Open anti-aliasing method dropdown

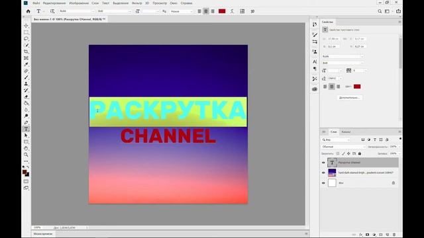click(182, 11)
